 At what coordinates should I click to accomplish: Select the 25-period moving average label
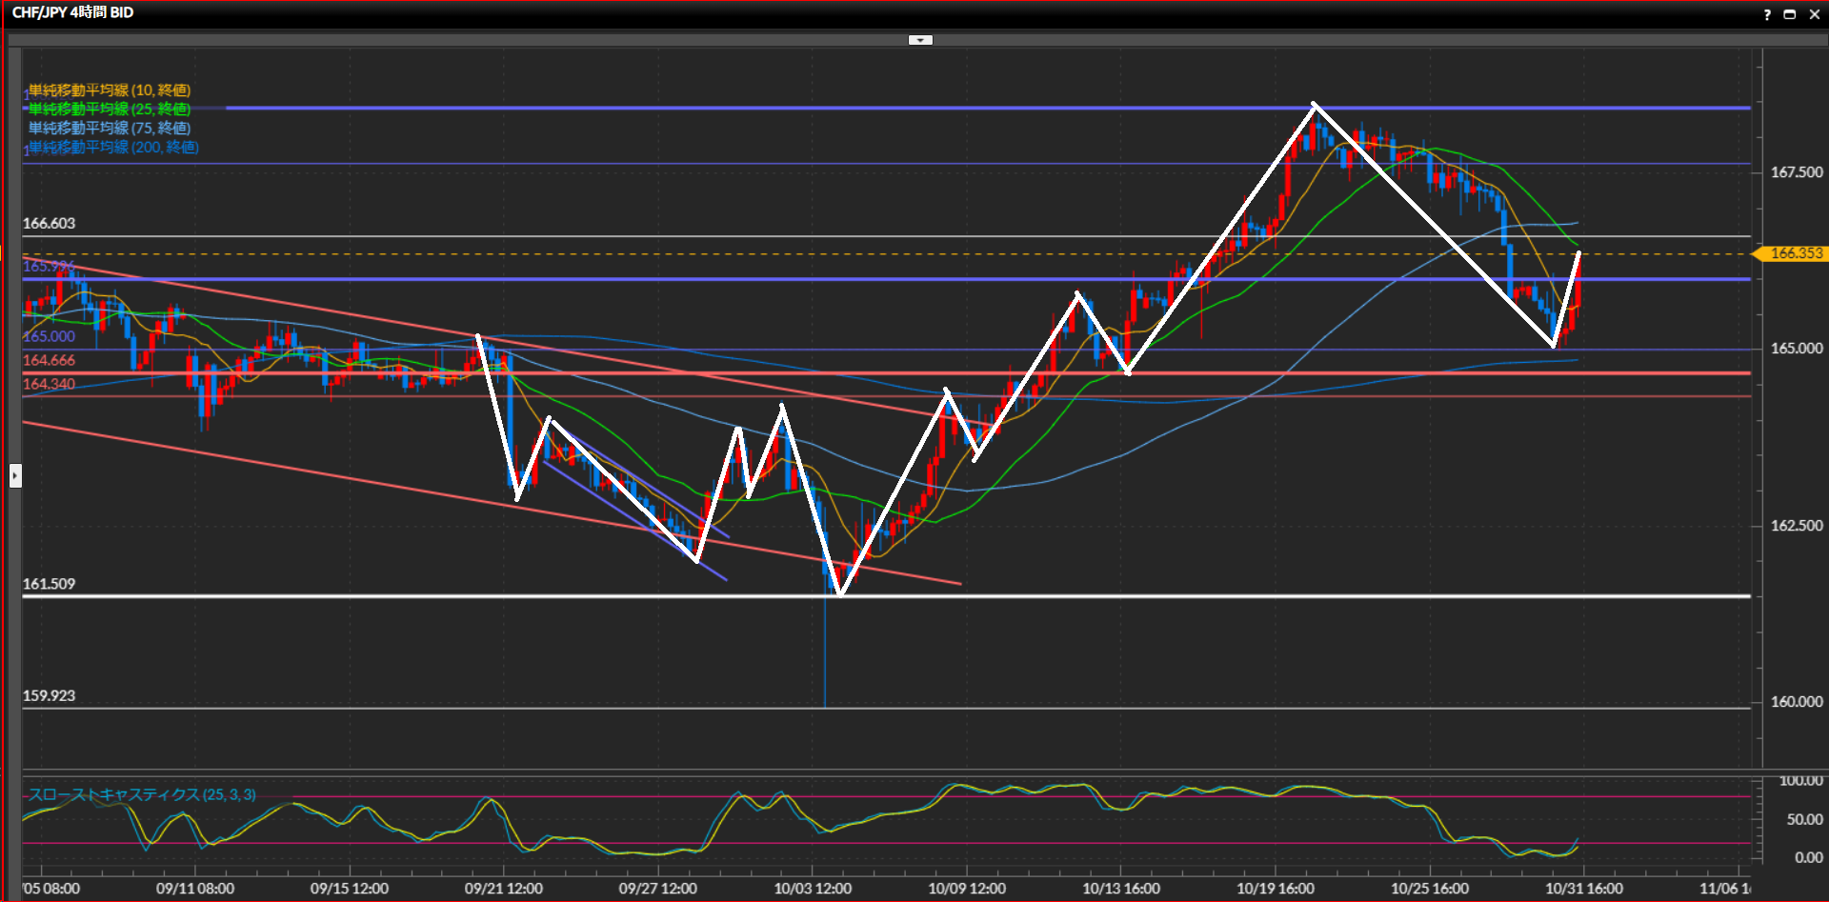[109, 109]
